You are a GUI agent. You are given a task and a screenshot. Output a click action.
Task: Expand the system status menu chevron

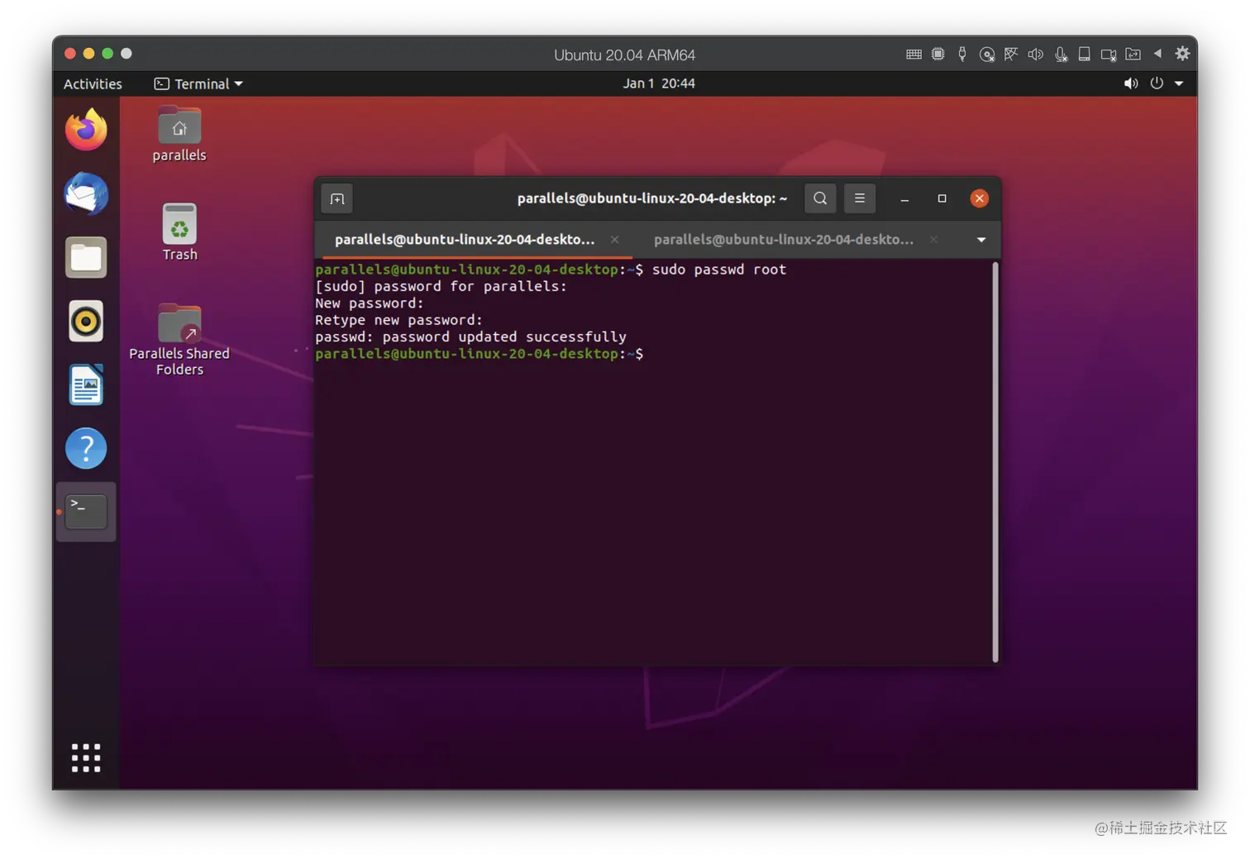pyautogui.click(x=1179, y=83)
